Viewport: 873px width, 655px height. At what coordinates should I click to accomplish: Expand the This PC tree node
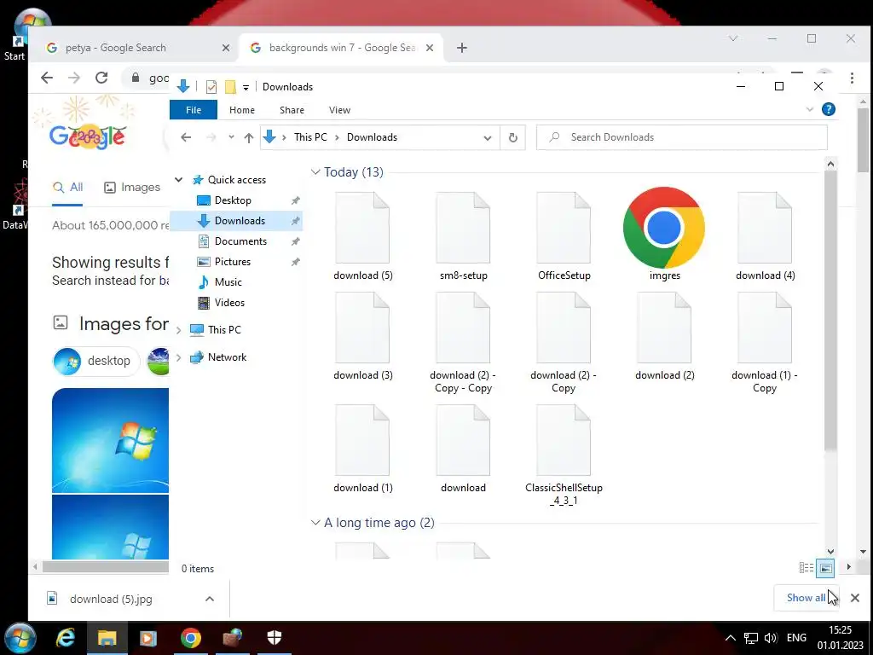178,330
